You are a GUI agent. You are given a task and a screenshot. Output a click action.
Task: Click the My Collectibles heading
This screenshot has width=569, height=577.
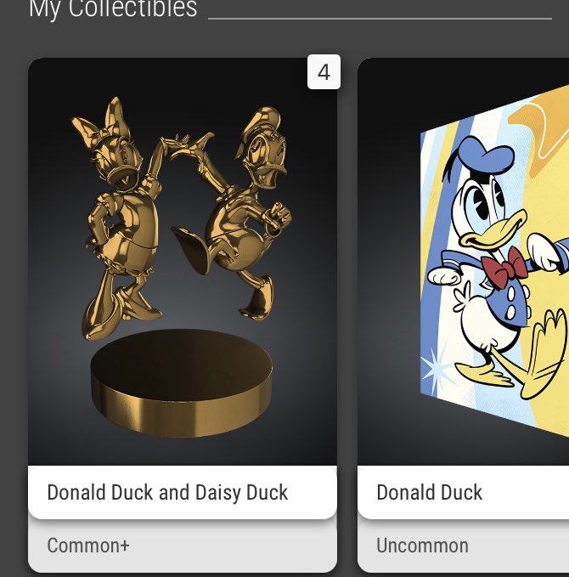113,8
